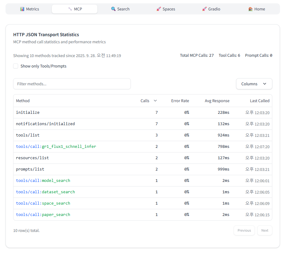Click the MCP wrench icon
The image size is (287, 254).
[70, 9]
